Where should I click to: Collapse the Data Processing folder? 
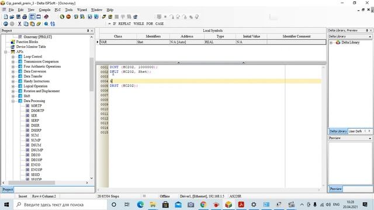click(13, 101)
